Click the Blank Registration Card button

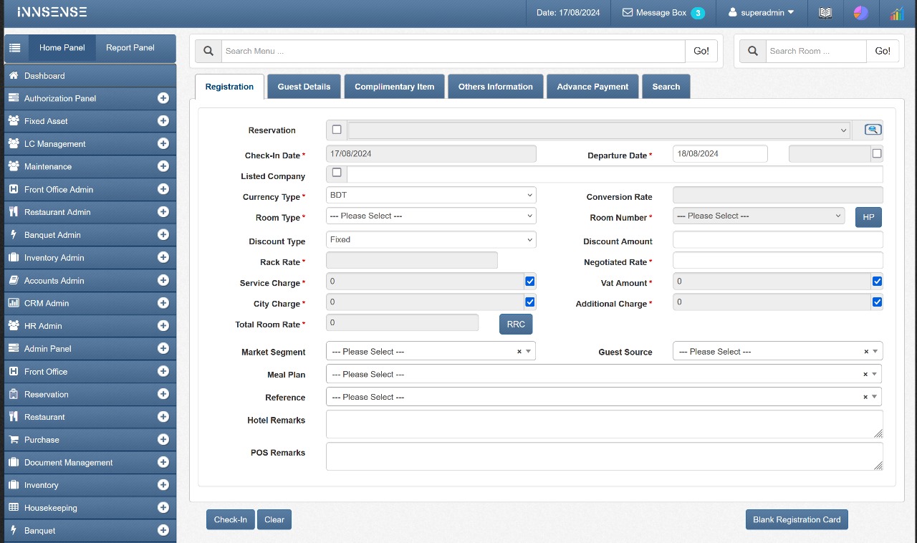797,519
